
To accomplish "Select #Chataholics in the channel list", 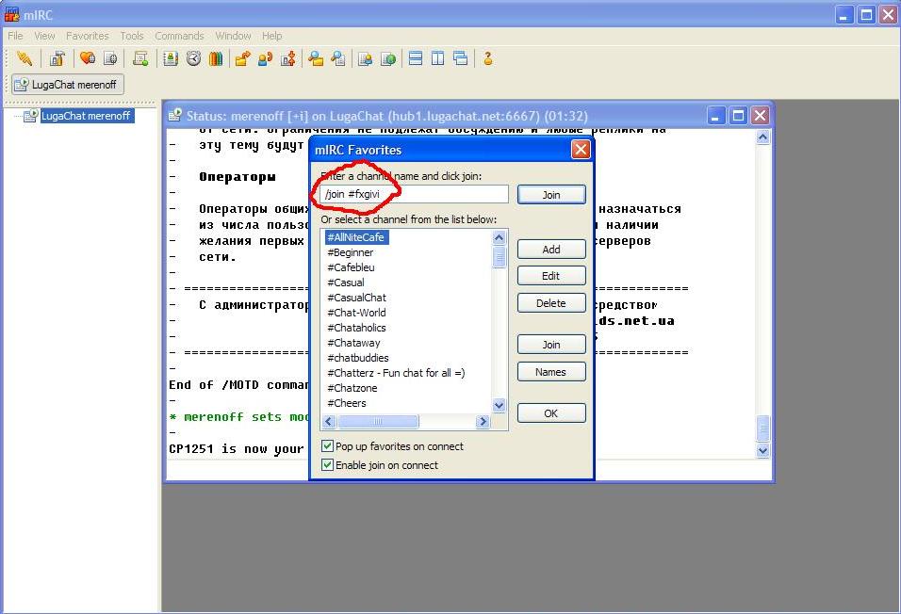I will click(x=356, y=328).
